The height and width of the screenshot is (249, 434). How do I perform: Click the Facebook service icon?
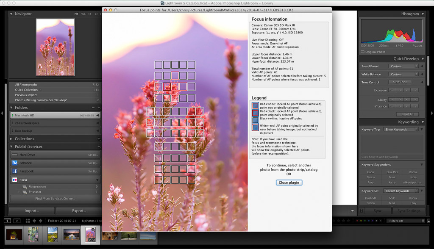pyautogui.click(x=15, y=171)
